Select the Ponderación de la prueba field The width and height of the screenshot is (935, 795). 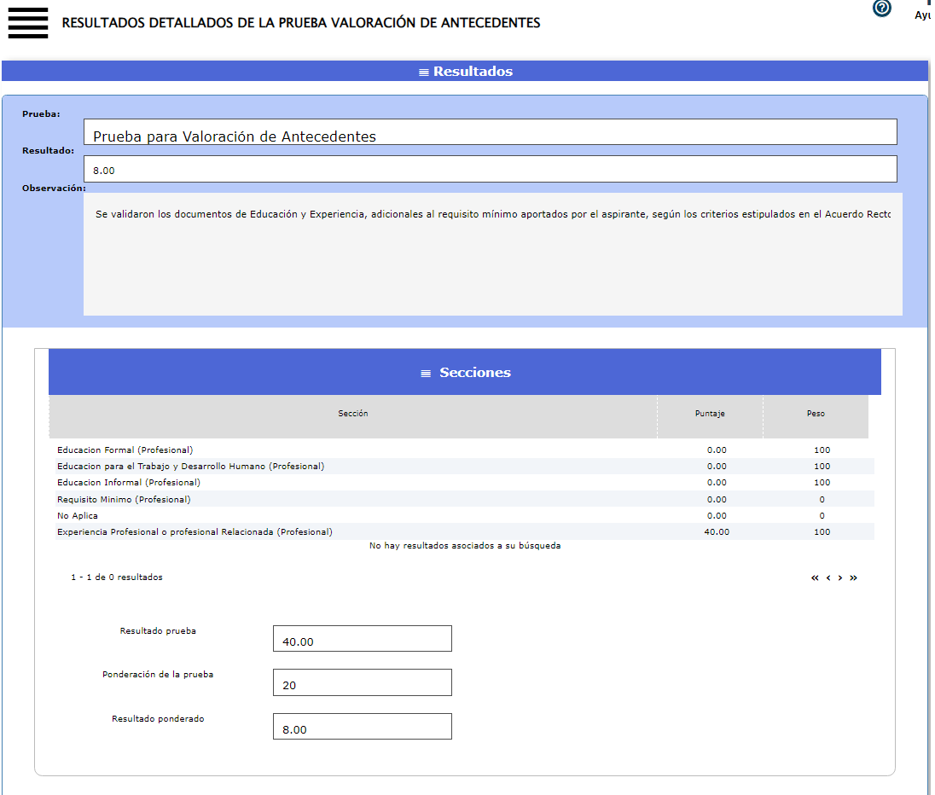click(x=362, y=682)
